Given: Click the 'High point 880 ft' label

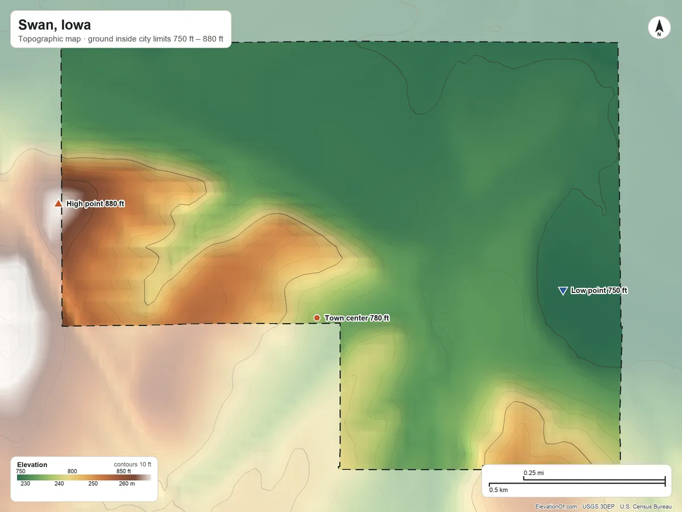Looking at the screenshot, I should [x=95, y=204].
